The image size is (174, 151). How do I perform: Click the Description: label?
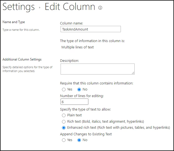coord(69,61)
